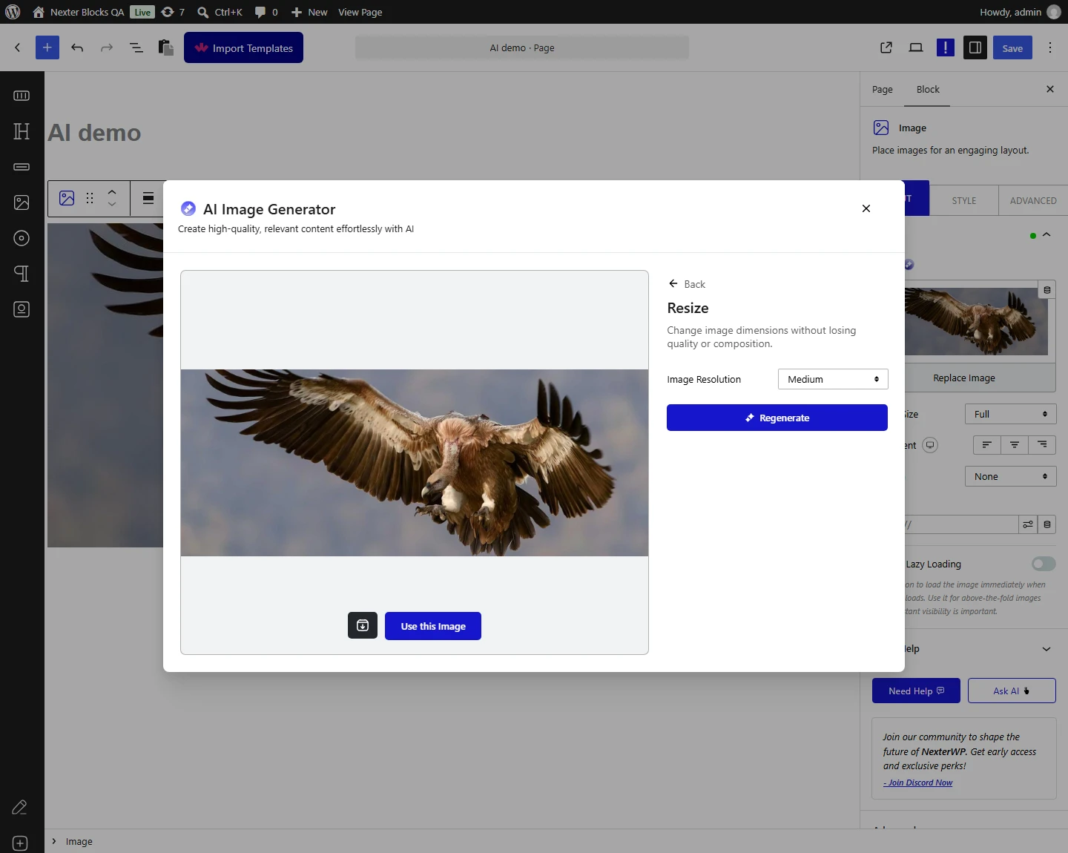Open the WordPress logo menu

coord(13,12)
